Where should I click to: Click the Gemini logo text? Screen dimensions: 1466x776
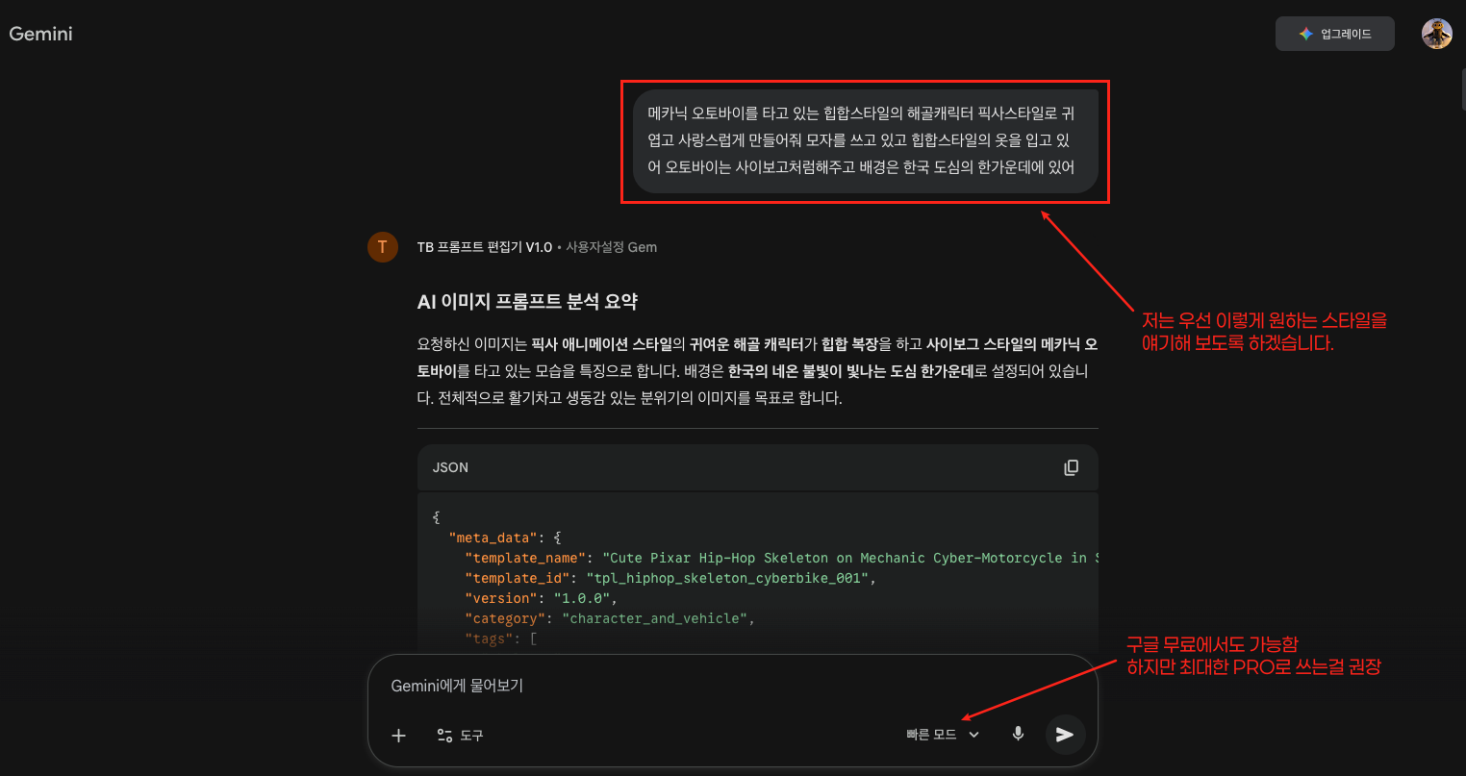click(40, 34)
